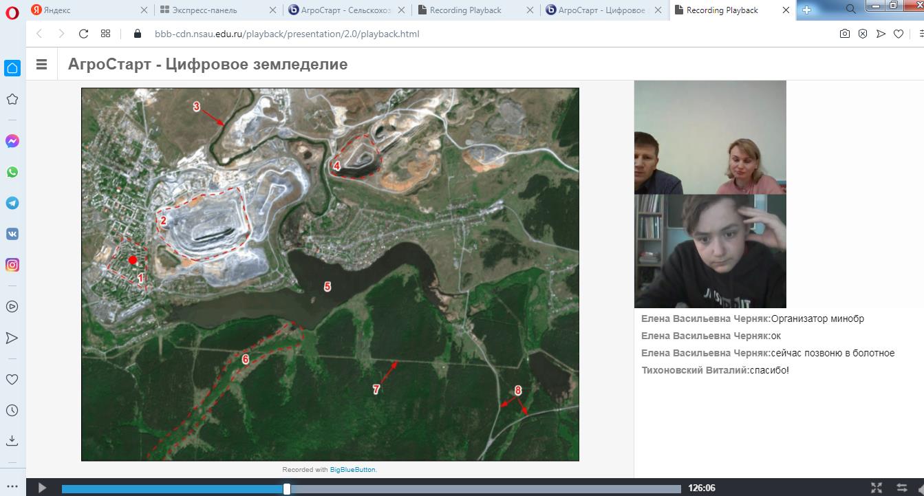Screen dimensions: 924x496
Task: Open the hamburger menu beside АгроСтарт title
Action: click(x=41, y=65)
